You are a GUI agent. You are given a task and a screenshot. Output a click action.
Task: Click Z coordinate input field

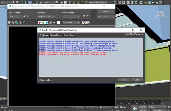(x=107, y=107)
